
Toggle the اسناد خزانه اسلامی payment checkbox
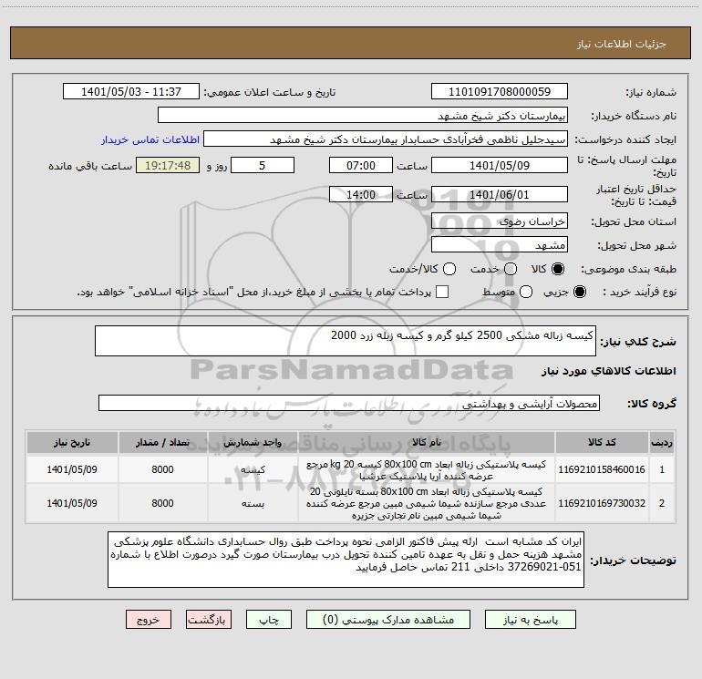(x=442, y=292)
